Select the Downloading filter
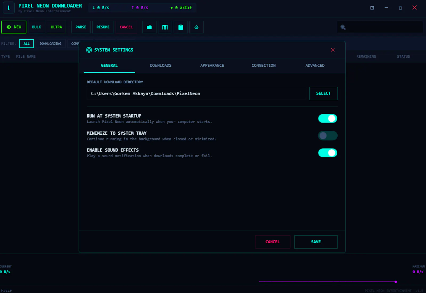The height and width of the screenshot is (293, 426). pyautogui.click(x=50, y=44)
